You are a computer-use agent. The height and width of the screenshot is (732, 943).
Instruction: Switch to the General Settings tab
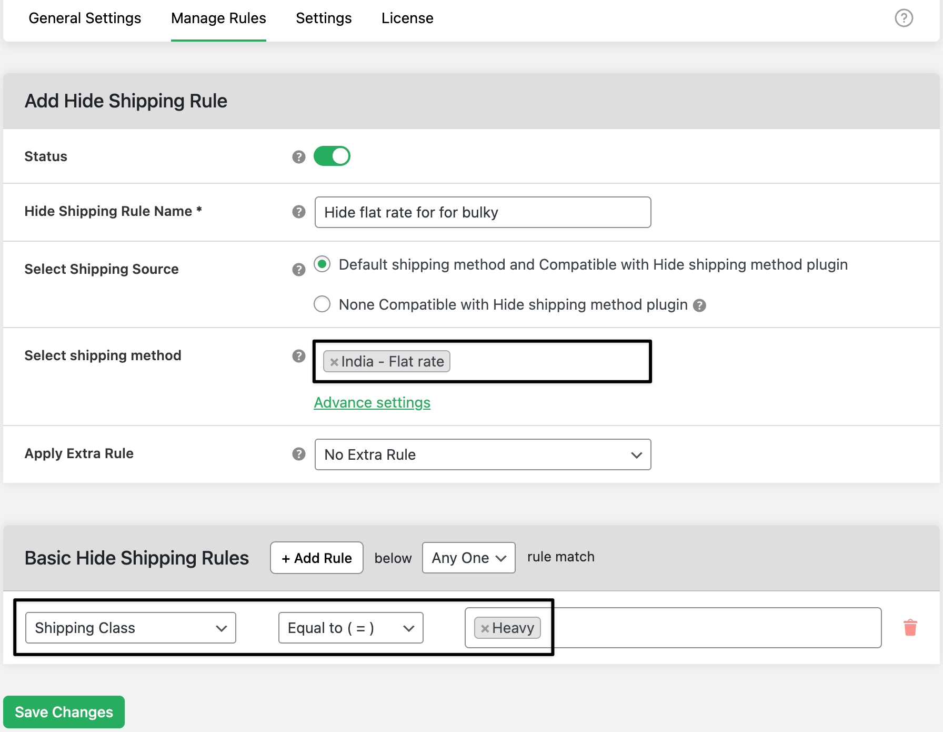pyautogui.click(x=85, y=18)
